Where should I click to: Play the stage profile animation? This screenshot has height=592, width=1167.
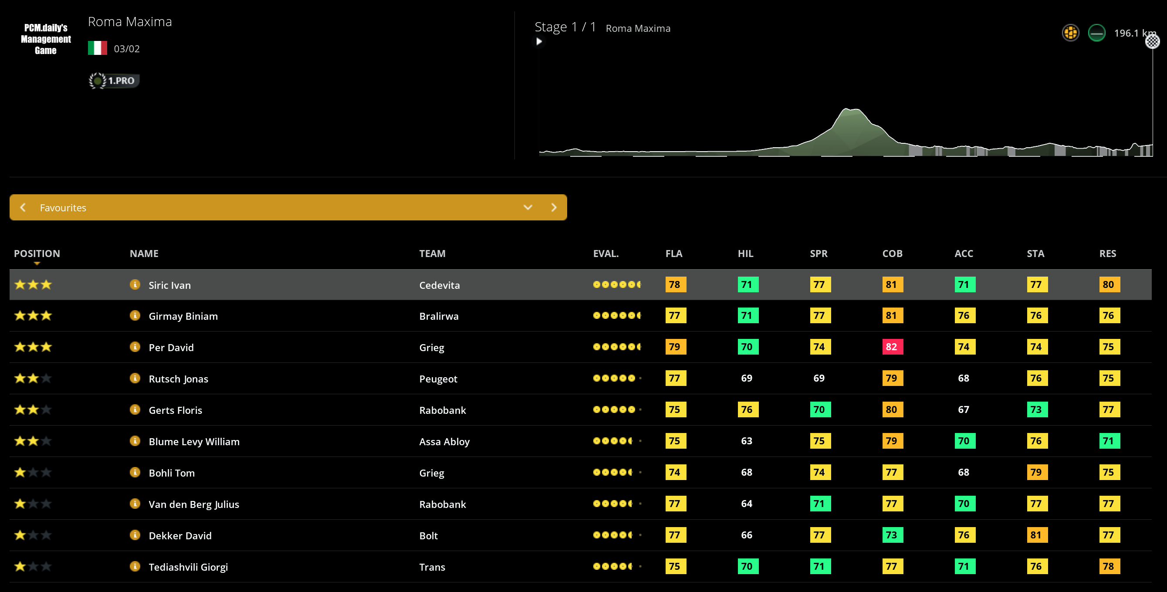[x=539, y=42]
